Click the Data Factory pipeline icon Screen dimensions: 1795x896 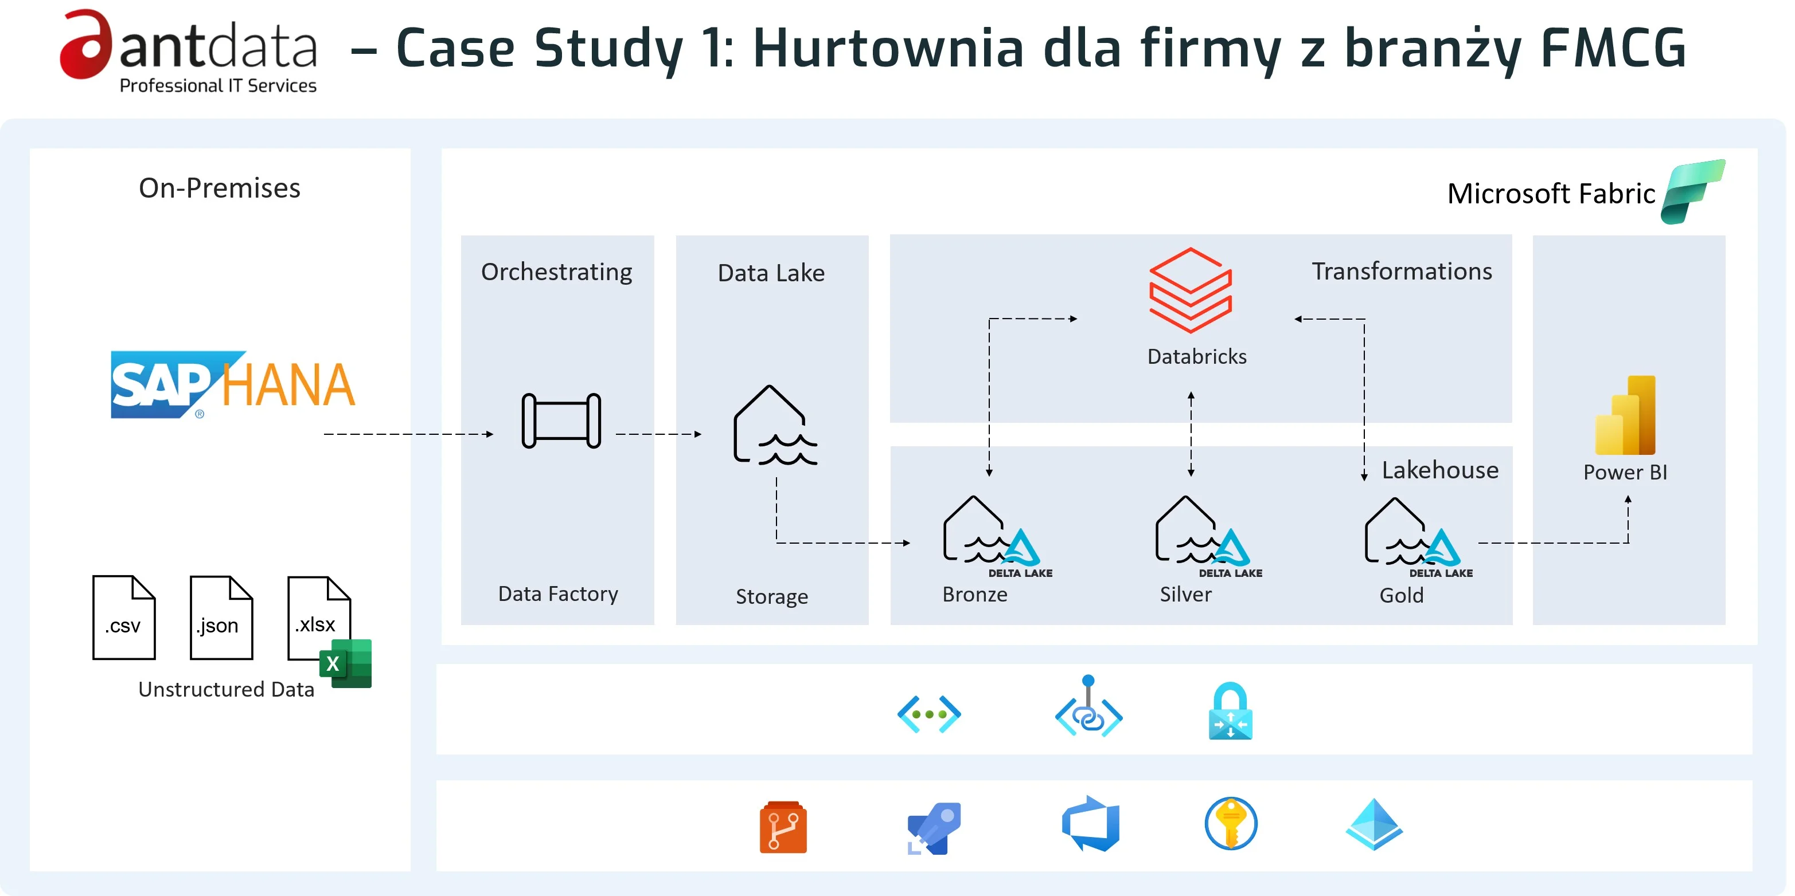point(561,421)
